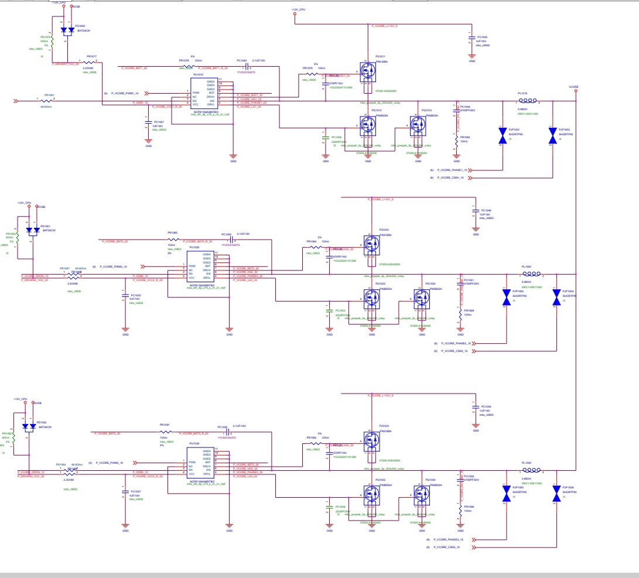The image size is (639, 578).
Task: Select the PD1002 dual diode symbol
Action: 29,427
